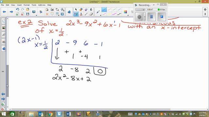The height and width of the screenshot is (117, 209).
Task: Open the audio source dropdown in Recording window
Action: [140, 10]
